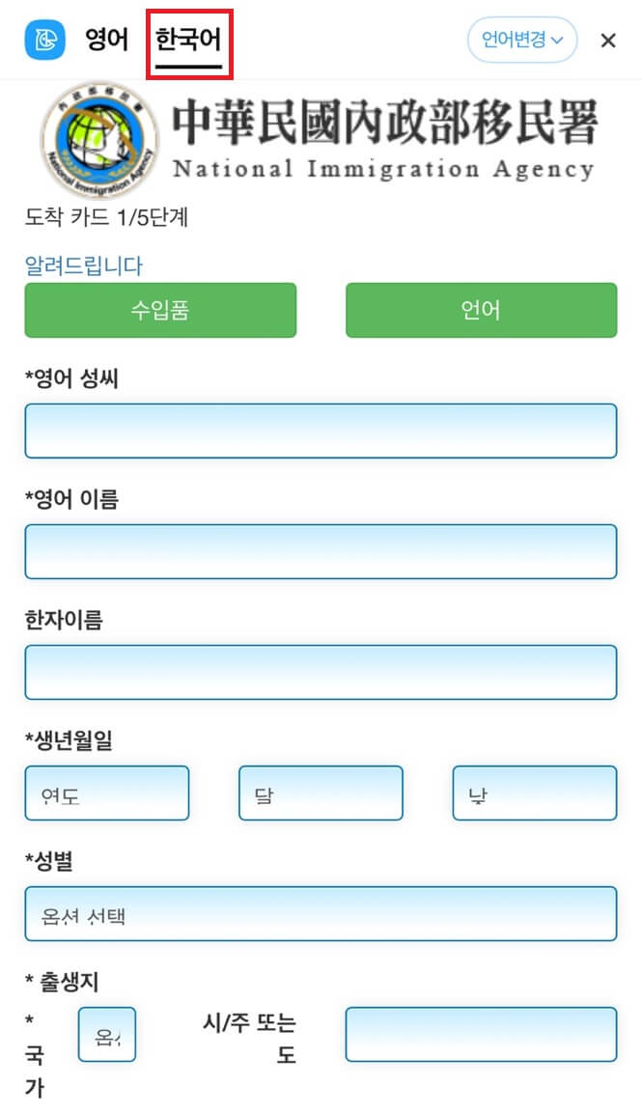Image resolution: width=642 pixels, height=1113 pixels.
Task: Click the green 수입품 button
Action: [x=160, y=310]
